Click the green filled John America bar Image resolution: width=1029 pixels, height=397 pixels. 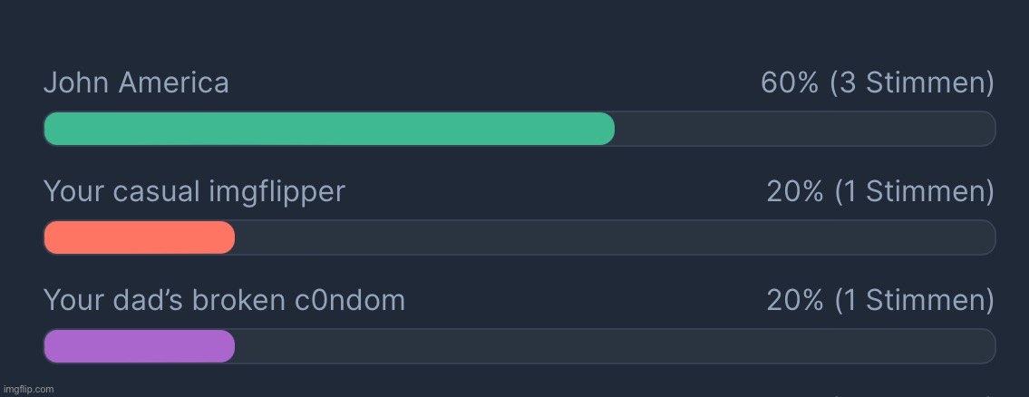[x=328, y=129]
